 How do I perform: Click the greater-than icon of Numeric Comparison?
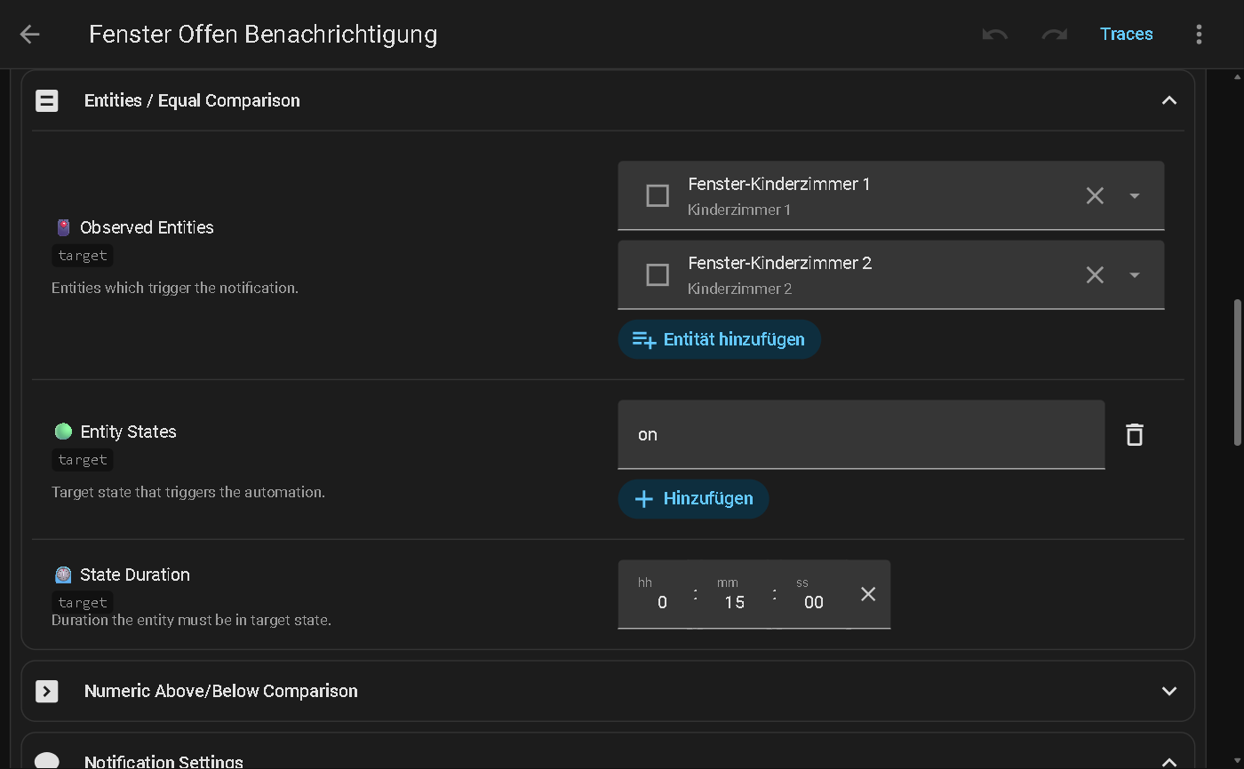point(46,691)
